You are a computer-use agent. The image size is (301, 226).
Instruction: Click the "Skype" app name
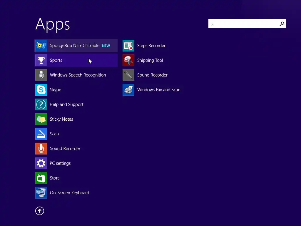pos(56,90)
